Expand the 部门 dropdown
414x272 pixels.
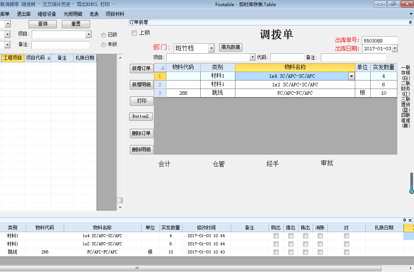[x=211, y=48]
